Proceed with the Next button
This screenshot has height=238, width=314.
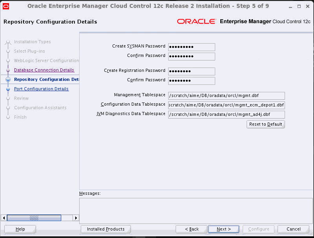pos(224,229)
